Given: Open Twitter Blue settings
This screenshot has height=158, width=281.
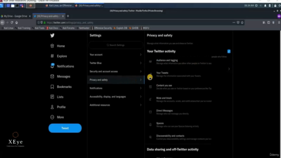Looking at the screenshot, I should [x=116, y=63].
